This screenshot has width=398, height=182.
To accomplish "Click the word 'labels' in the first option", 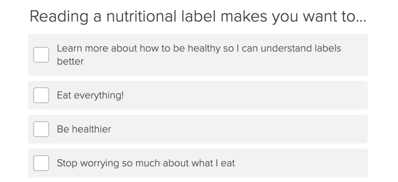I will [328, 48].
